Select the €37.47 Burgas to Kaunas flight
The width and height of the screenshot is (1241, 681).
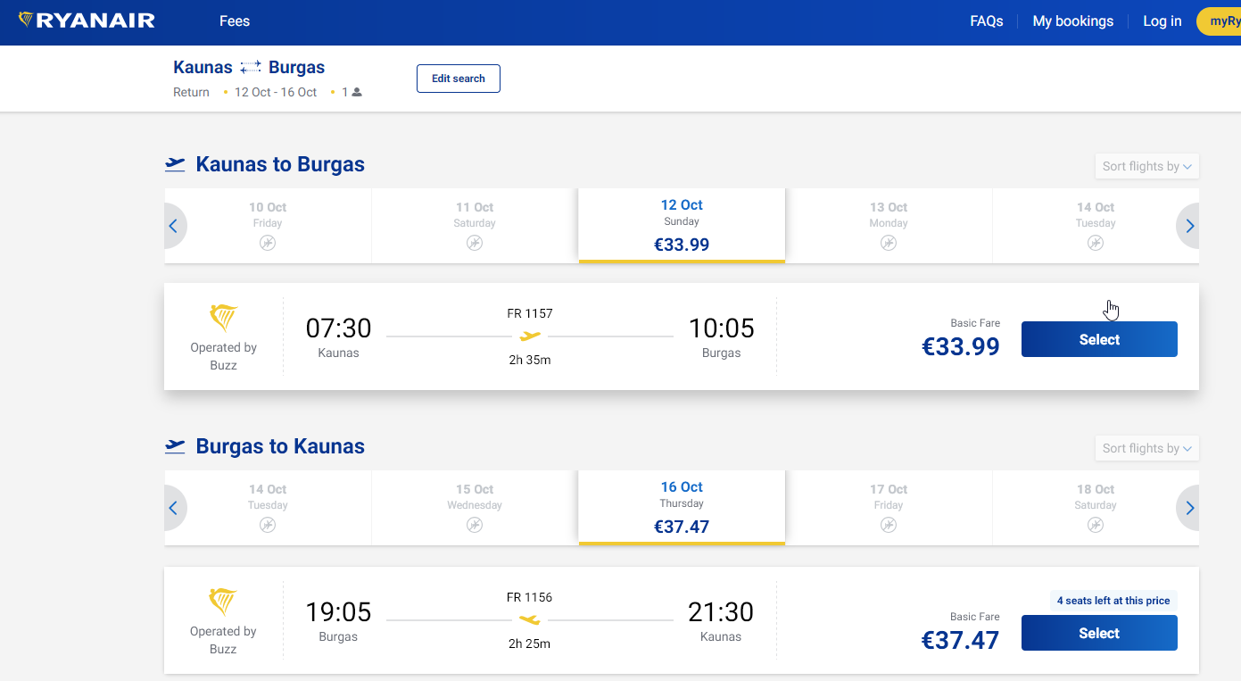(x=1099, y=633)
